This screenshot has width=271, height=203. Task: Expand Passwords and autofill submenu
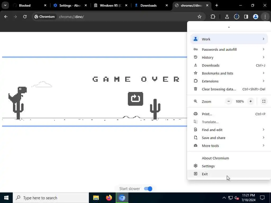[229, 49]
